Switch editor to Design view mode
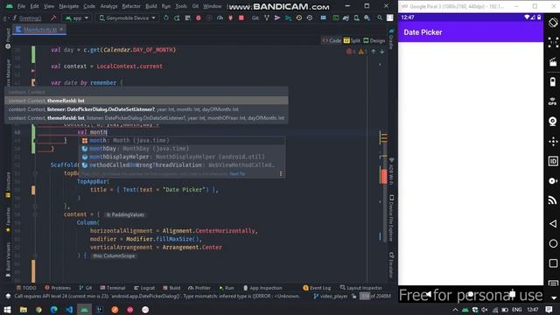 click(374, 40)
